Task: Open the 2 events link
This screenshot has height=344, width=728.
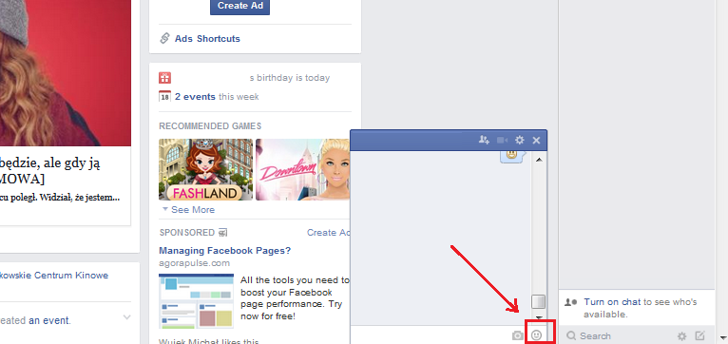Action: (x=195, y=97)
